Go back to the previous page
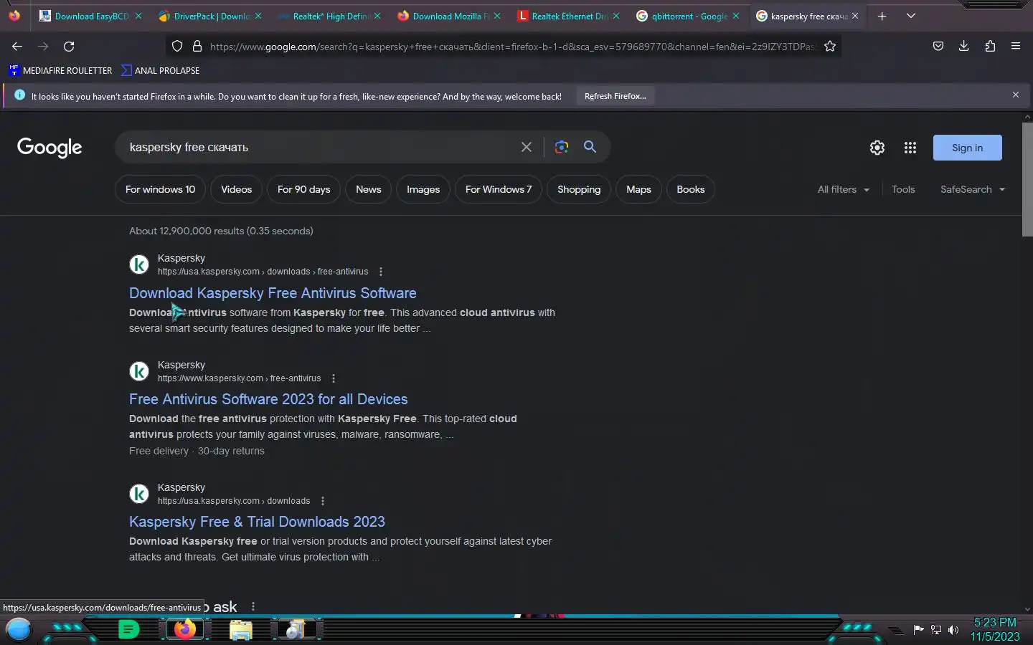Screen dimensions: 1033x645 (x=17, y=47)
